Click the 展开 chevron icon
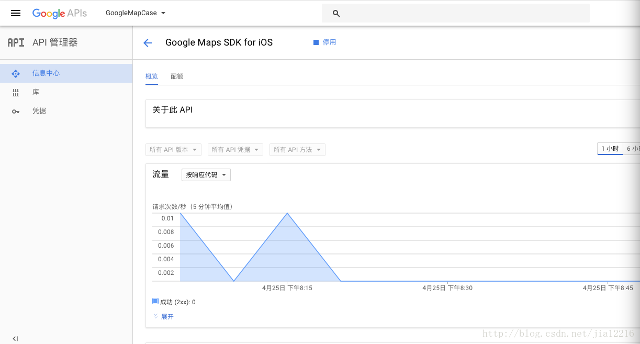This screenshot has height=344, width=640. click(155, 316)
